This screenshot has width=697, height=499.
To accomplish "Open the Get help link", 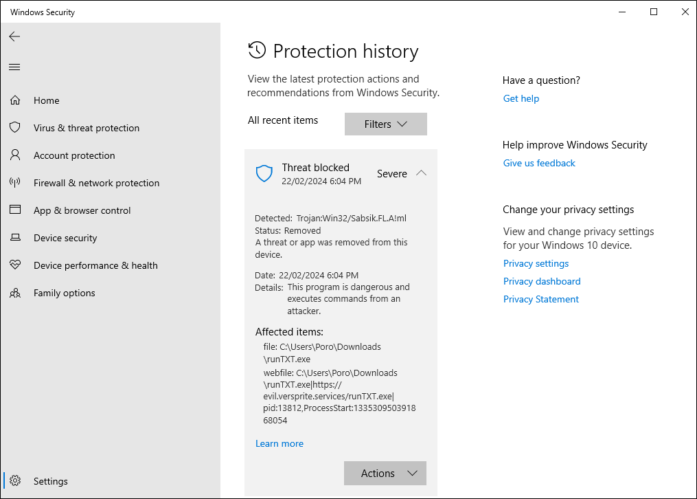I will (x=521, y=98).
